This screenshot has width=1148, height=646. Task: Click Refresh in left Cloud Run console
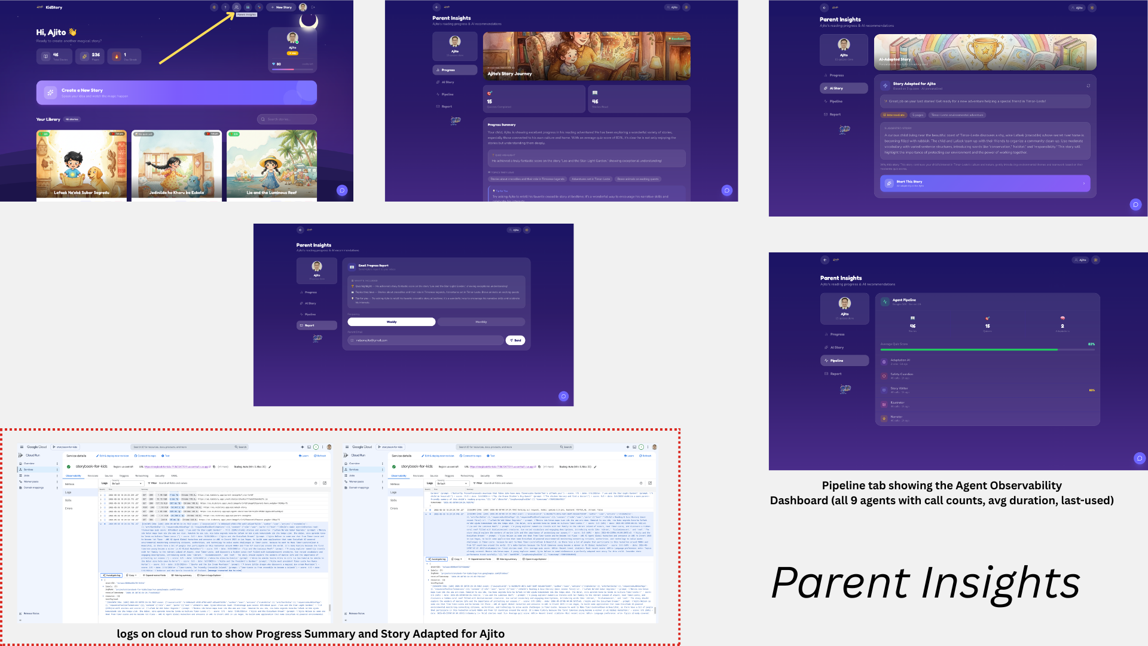tap(320, 456)
